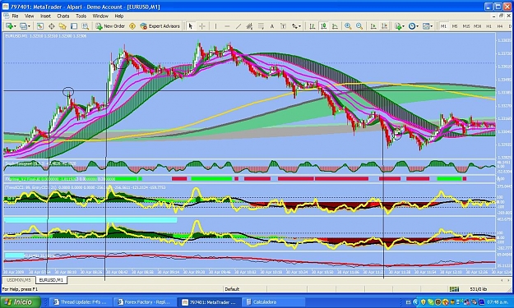Select the Text (A) tool
This screenshot has height=308, width=514.
(271, 26)
